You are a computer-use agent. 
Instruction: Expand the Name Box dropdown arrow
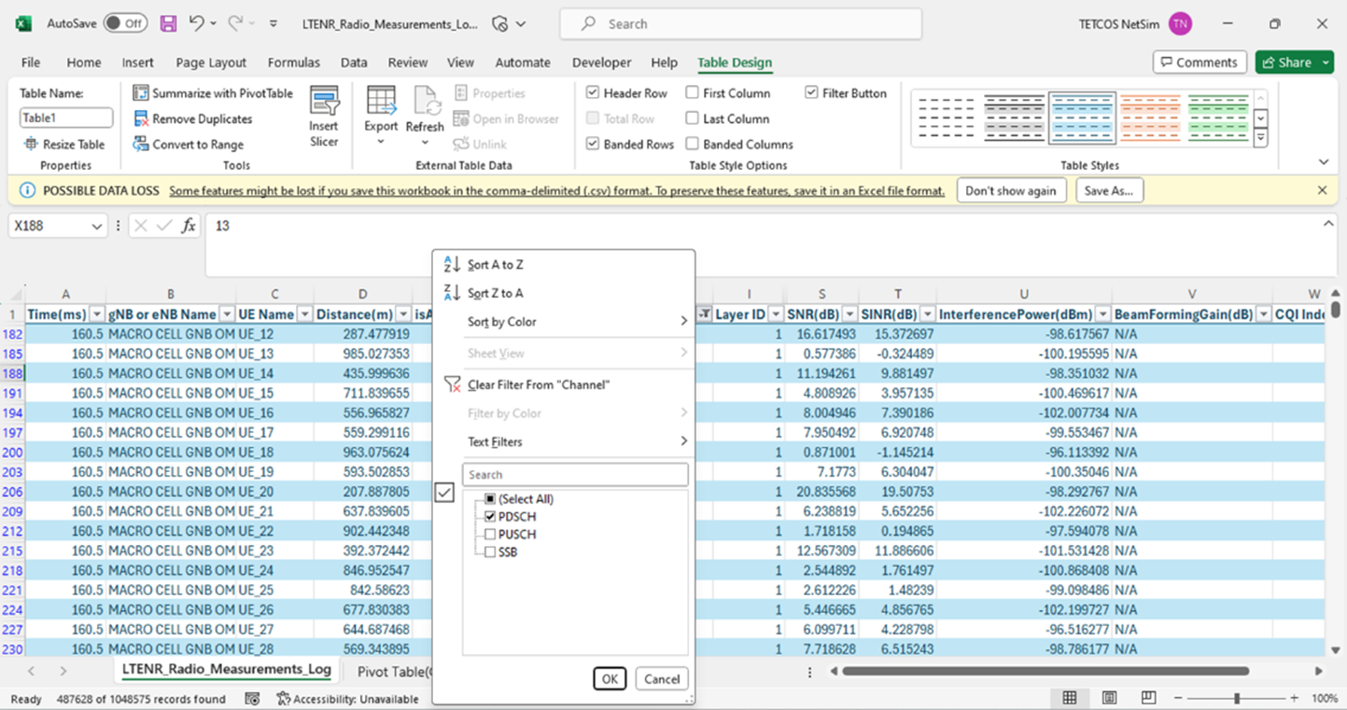pos(97,226)
